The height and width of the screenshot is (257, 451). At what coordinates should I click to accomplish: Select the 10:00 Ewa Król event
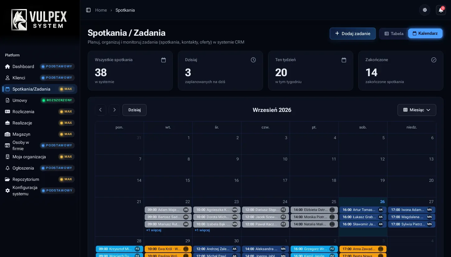[x=168, y=249]
